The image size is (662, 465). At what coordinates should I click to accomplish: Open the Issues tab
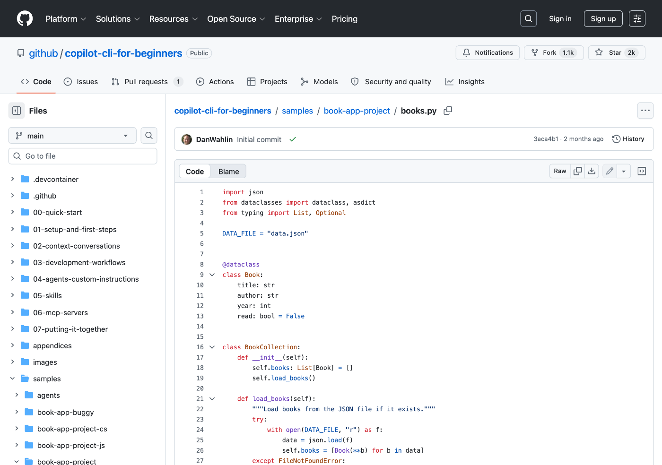(x=81, y=82)
